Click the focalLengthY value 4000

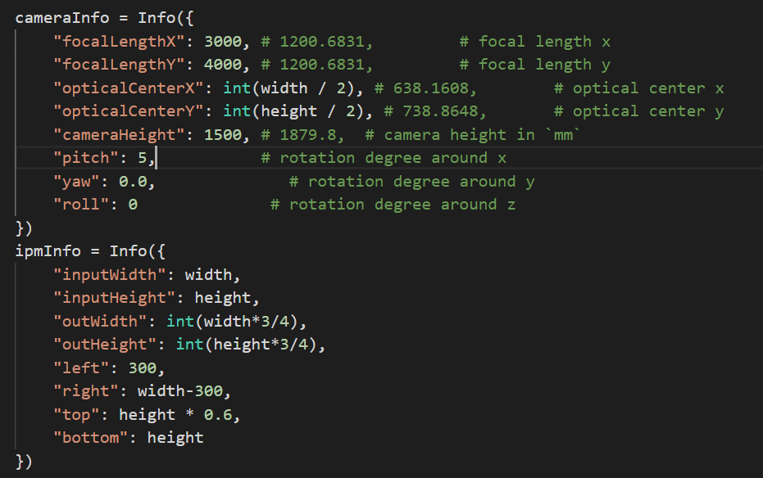point(223,65)
